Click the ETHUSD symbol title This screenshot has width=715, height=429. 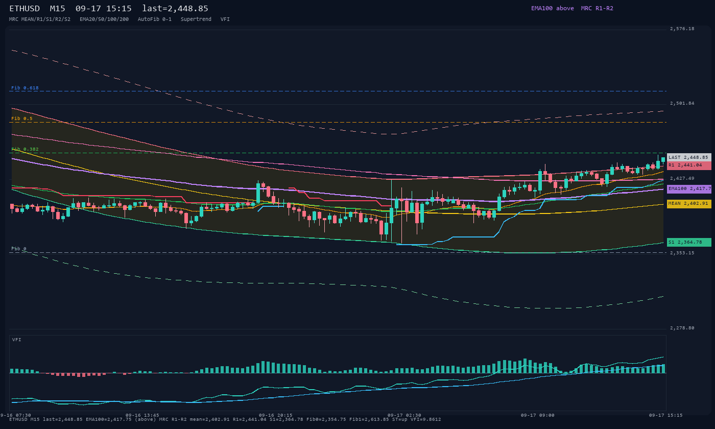[25, 9]
